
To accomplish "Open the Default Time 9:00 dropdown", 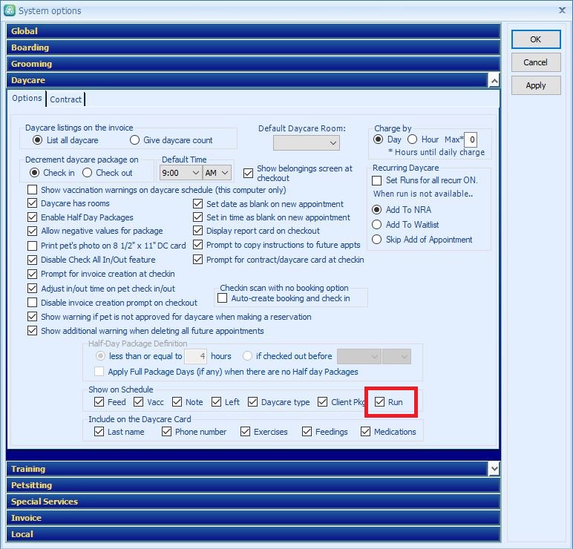I will [x=181, y=173].
